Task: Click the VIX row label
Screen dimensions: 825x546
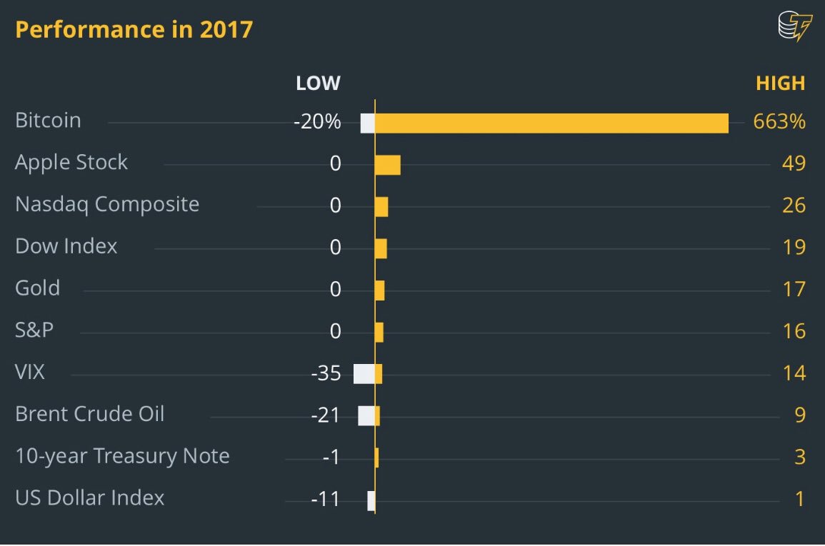Action: coord(30,372)
